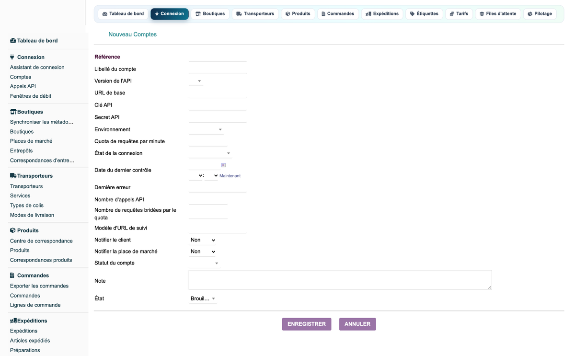Focus the Nombre d'appels API field
The image size is (575, 356).
click(208, 200)
